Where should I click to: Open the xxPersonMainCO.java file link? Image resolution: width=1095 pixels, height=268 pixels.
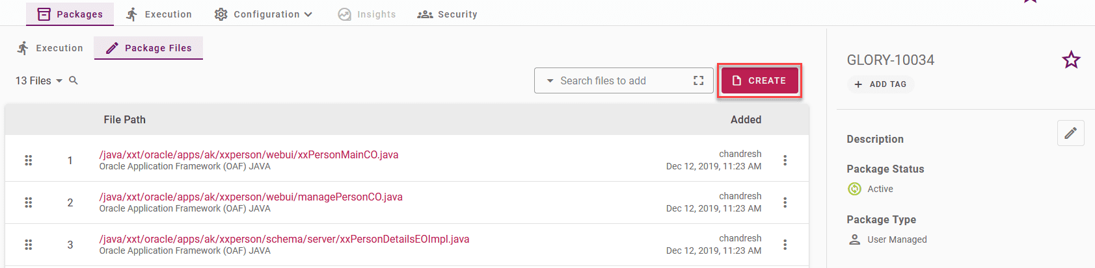(249, 154)
